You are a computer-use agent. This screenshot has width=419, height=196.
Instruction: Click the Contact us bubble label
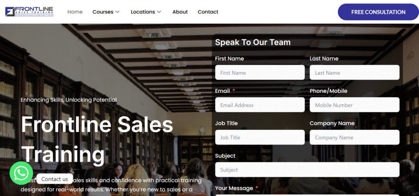pyautogui.click(x=54, y=179)
